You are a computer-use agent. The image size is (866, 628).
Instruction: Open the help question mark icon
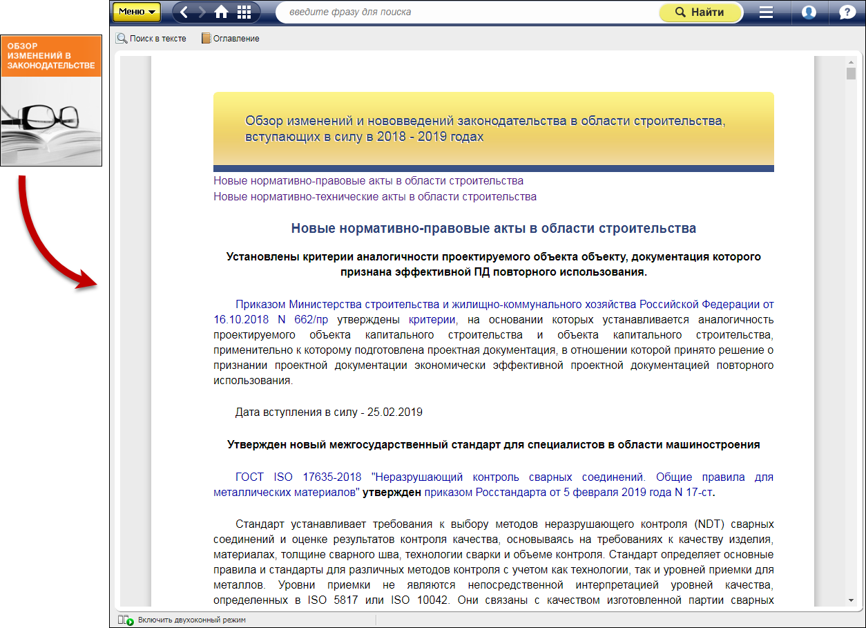click(847, 12)
